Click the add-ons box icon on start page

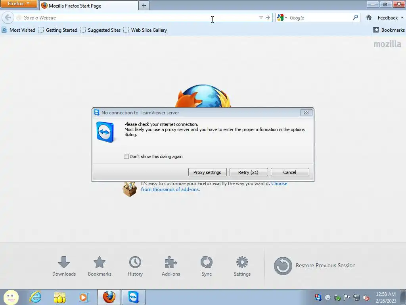click(130, 189)
